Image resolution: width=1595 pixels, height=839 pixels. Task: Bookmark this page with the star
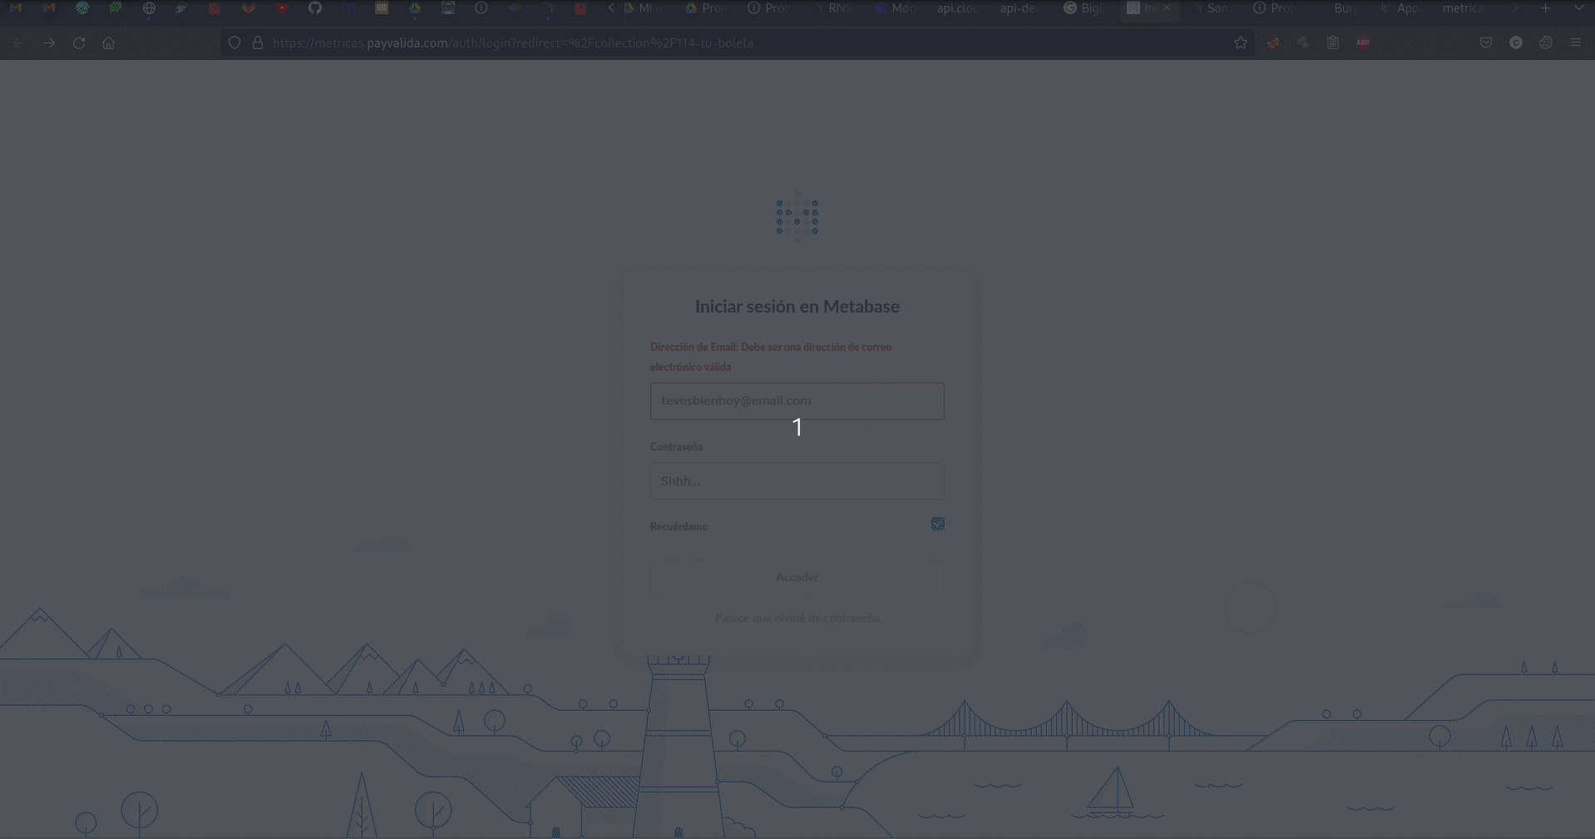(x=1241, y=42)
